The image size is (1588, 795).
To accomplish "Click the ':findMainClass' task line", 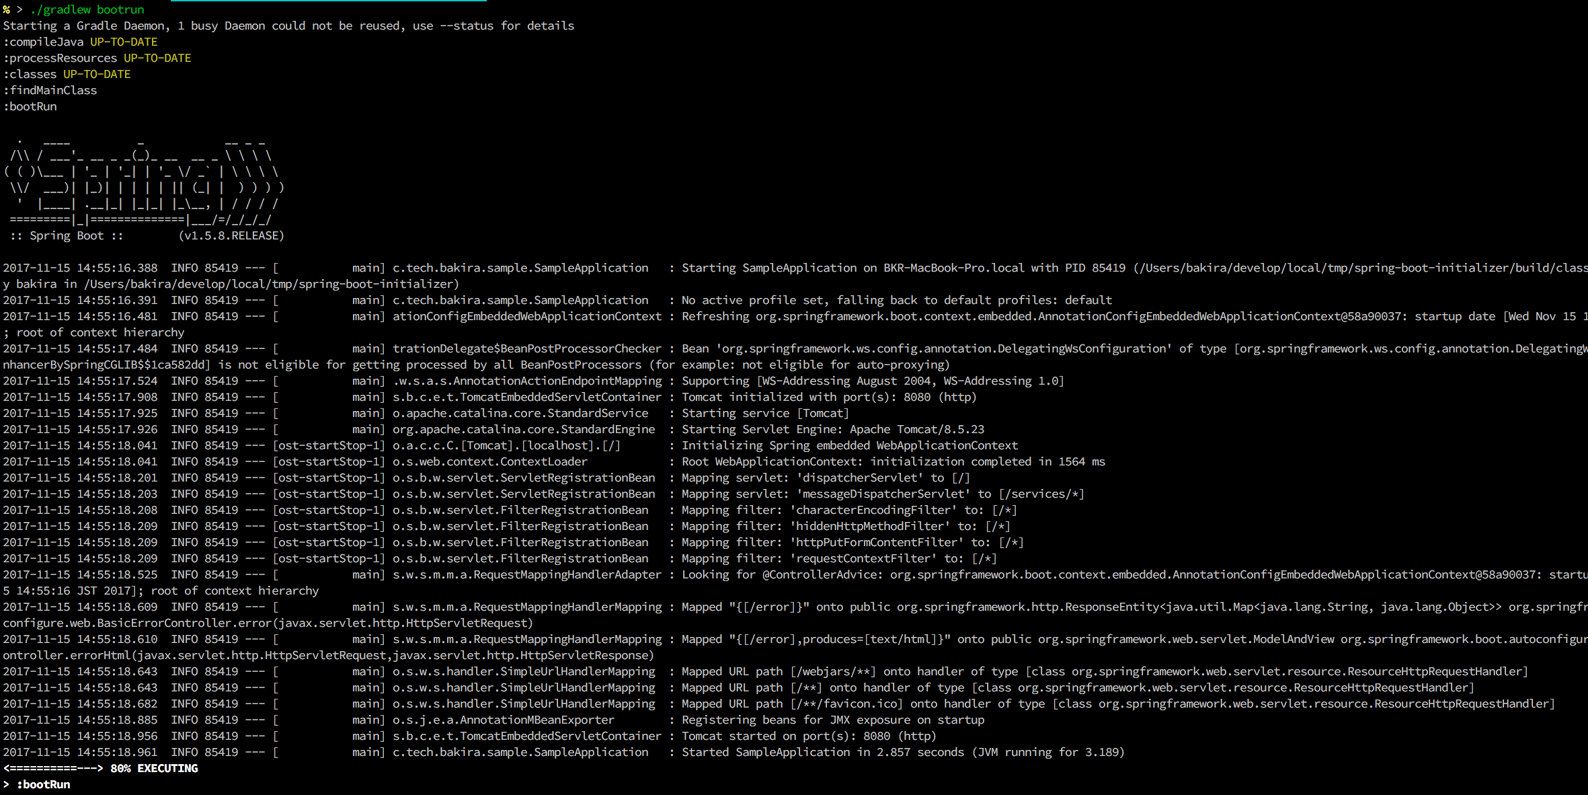I will 50,90.
